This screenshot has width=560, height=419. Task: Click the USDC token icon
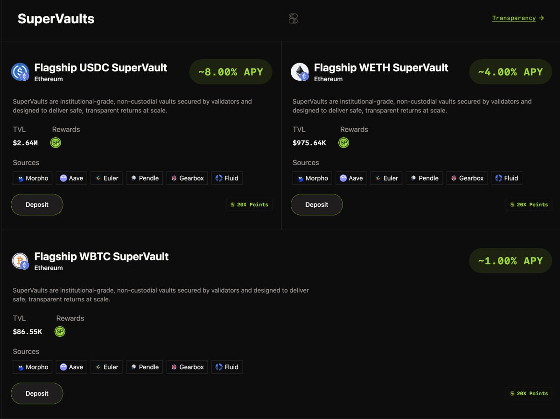pos(21,72)
